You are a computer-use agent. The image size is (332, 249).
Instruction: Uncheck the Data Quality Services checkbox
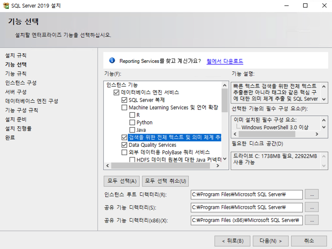pos(124,145)
